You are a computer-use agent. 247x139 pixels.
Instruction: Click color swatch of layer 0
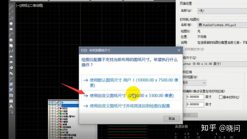point(60,102)
